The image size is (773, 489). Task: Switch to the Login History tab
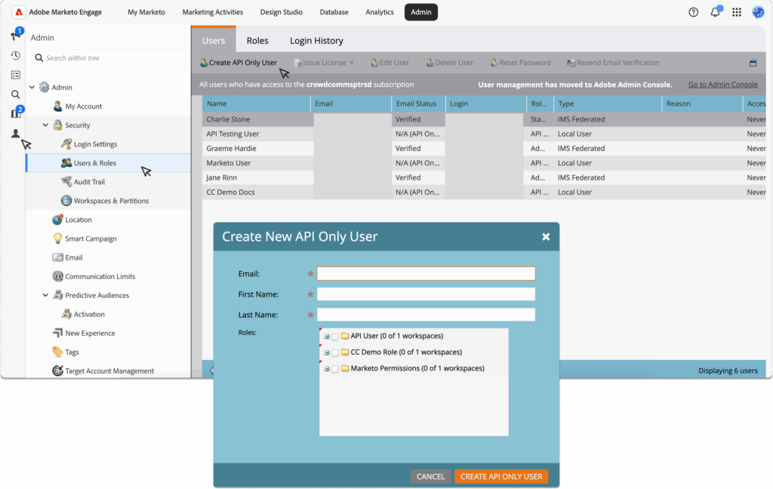coord(316,41)
